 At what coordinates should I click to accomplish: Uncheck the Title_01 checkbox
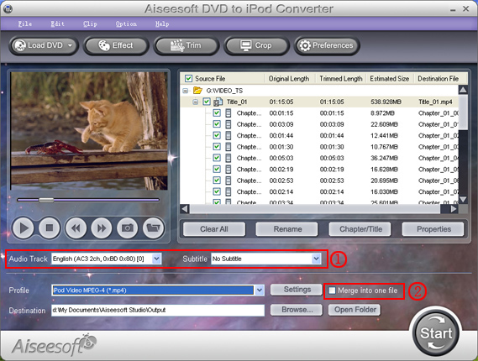[x=207, y=102]
